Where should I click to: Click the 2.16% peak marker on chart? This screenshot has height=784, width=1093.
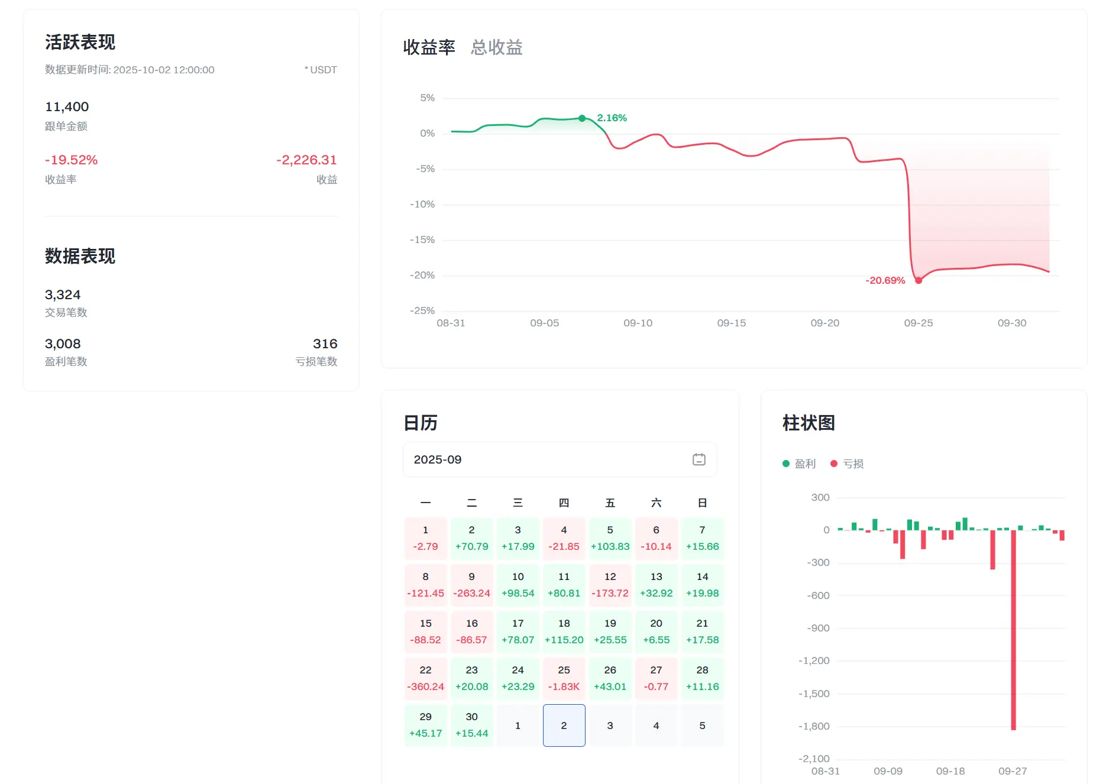[582, 118]
